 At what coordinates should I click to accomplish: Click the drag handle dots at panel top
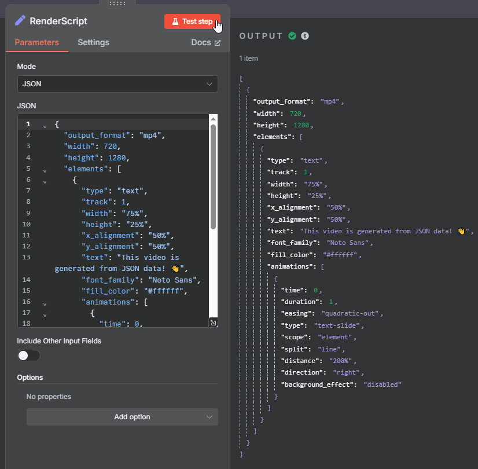tap(117, 3)
